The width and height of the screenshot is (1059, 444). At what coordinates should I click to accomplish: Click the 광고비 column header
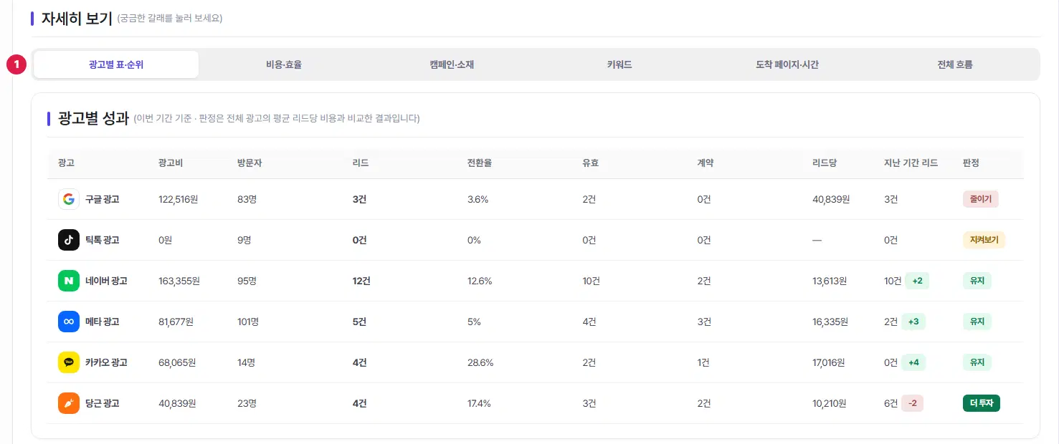click(171, 163)
